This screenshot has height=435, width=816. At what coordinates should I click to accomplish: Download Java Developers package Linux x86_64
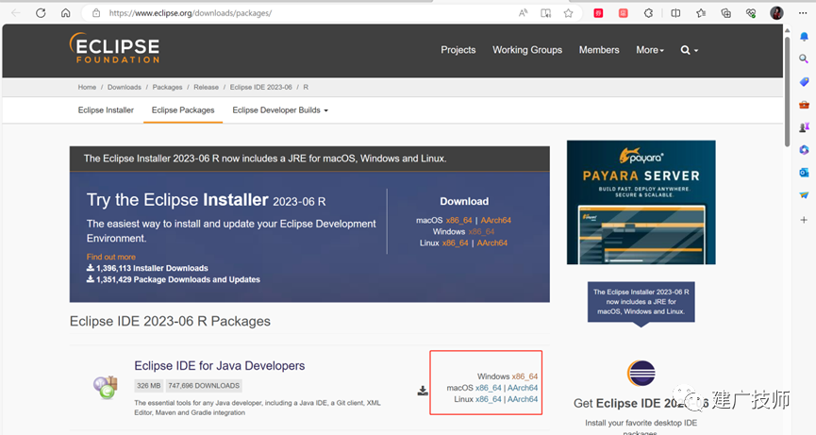[x=488, y=400]
